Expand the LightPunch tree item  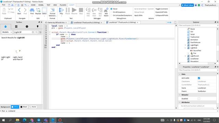click(x=185, y=56)
